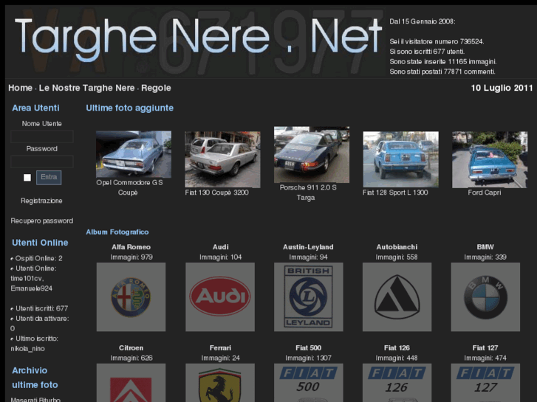Click the Password input field
Screen dimensions: 537x402
42,162
